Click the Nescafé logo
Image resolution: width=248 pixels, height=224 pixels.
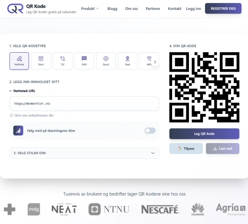point(160,209)
